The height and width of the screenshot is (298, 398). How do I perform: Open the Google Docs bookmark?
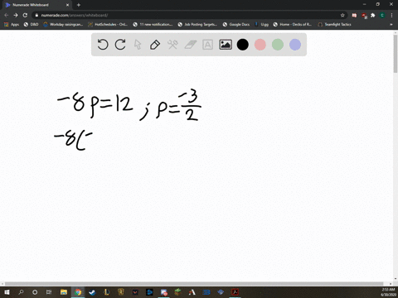click(x=236, y=24)
